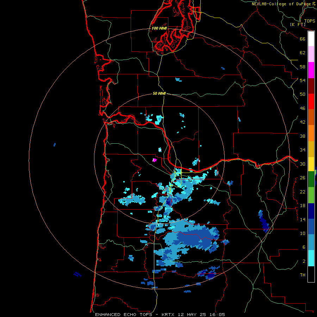Viewport: 317px width, 317px height.
Task: Click the cyan 6 legend swatch
Action: [x=311, y=258]
